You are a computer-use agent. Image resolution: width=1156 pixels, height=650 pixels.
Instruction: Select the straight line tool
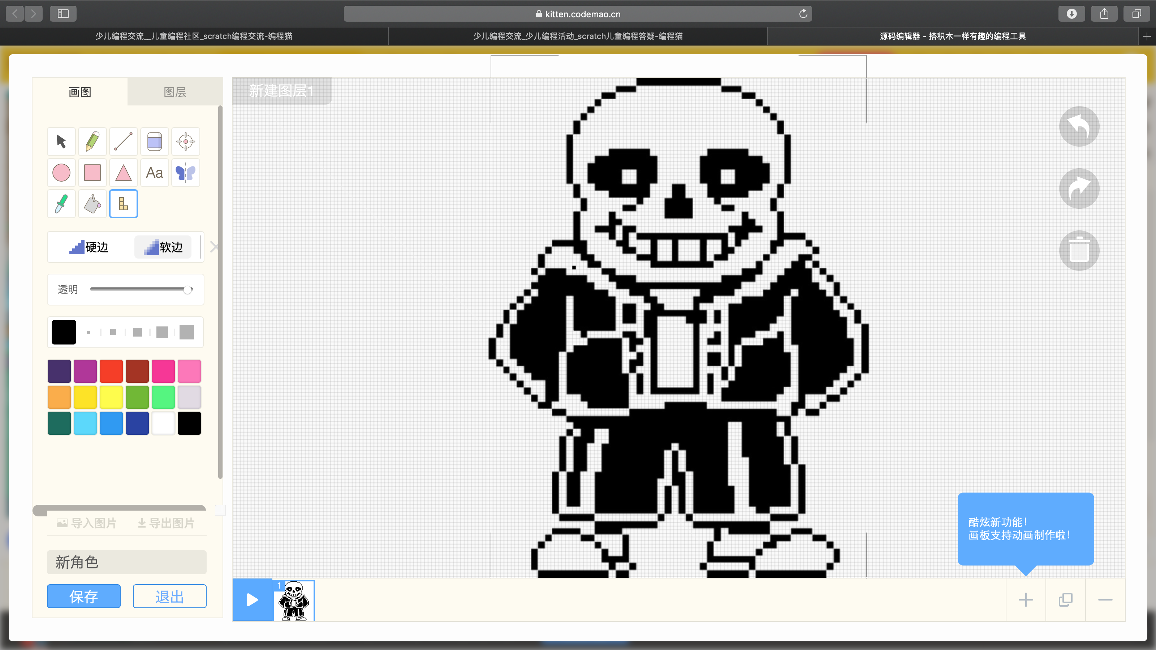point(124,141)
